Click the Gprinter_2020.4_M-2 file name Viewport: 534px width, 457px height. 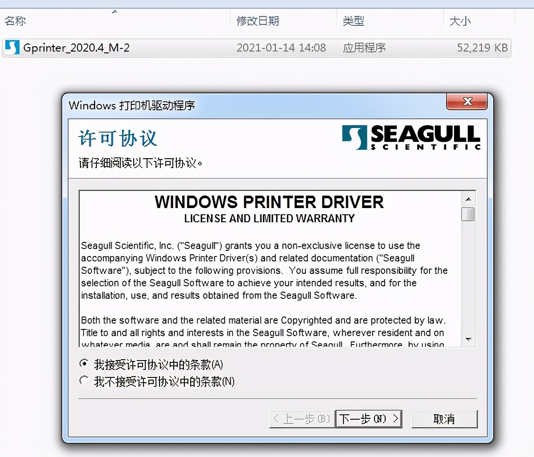(x=76, y=48)
